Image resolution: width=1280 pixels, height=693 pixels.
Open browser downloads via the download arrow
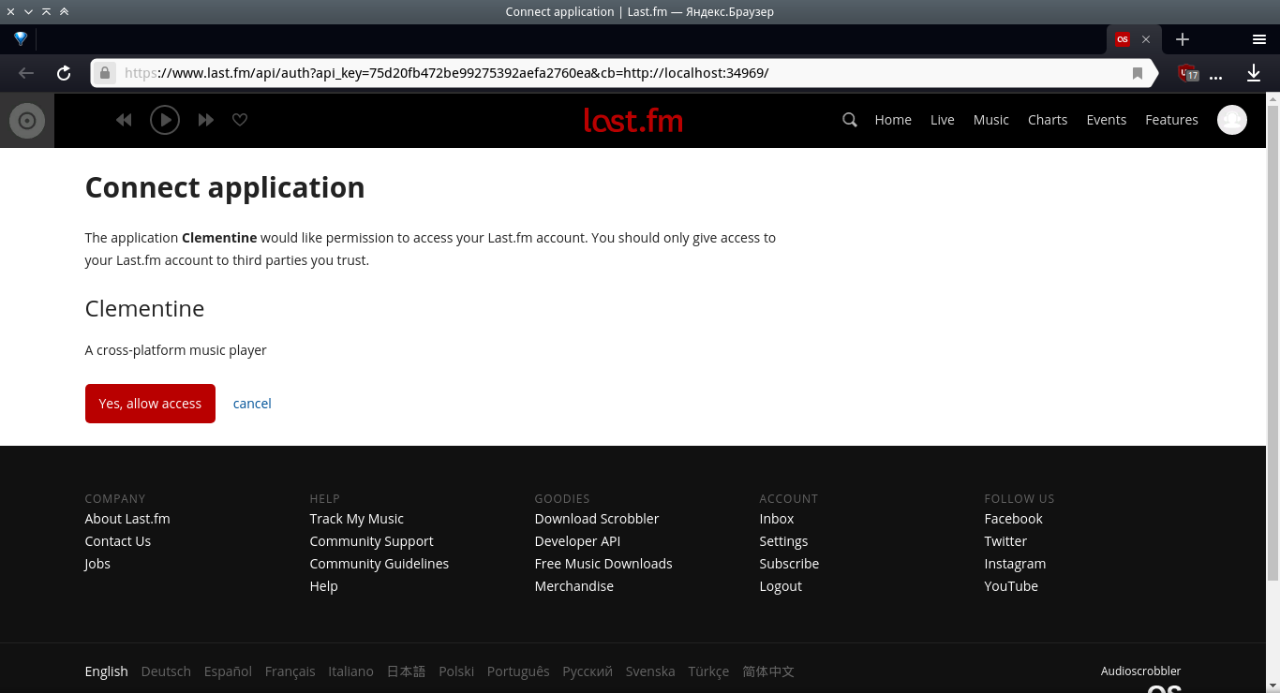tap(1254, 73)
